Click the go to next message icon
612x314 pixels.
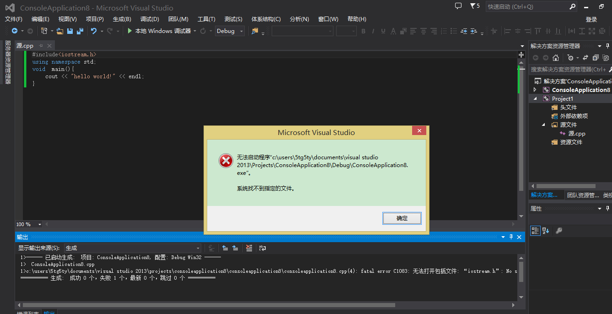(235, 248)
